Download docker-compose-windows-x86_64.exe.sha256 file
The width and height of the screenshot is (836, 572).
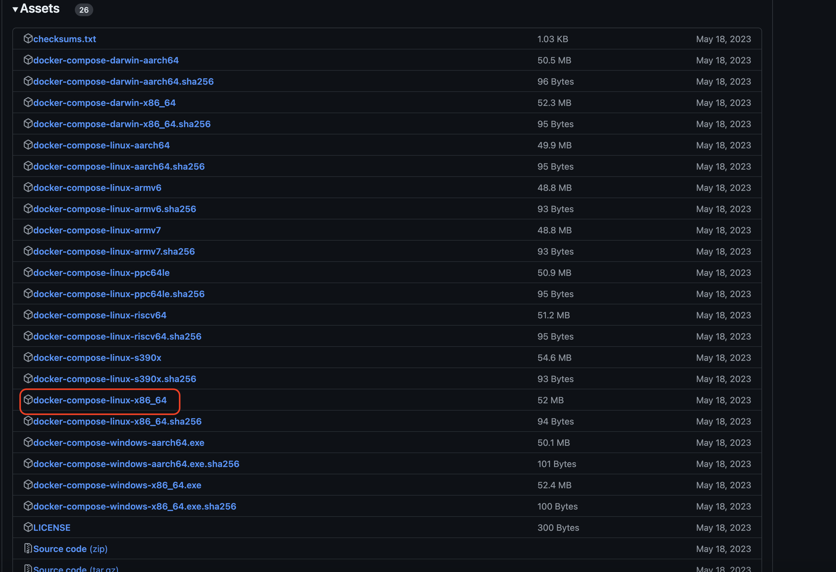134,506
